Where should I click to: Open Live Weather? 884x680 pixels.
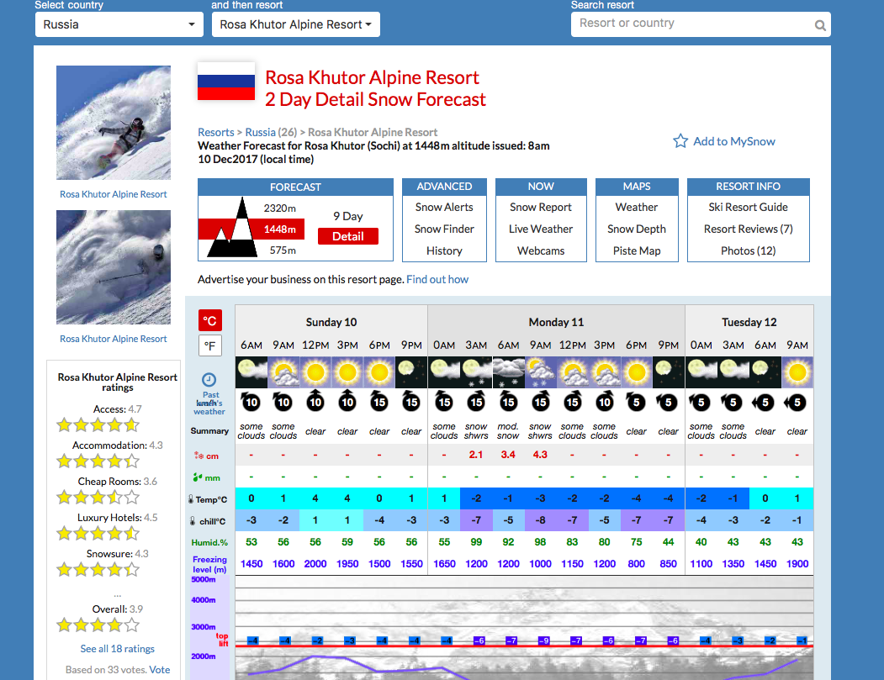coord(541,229)
